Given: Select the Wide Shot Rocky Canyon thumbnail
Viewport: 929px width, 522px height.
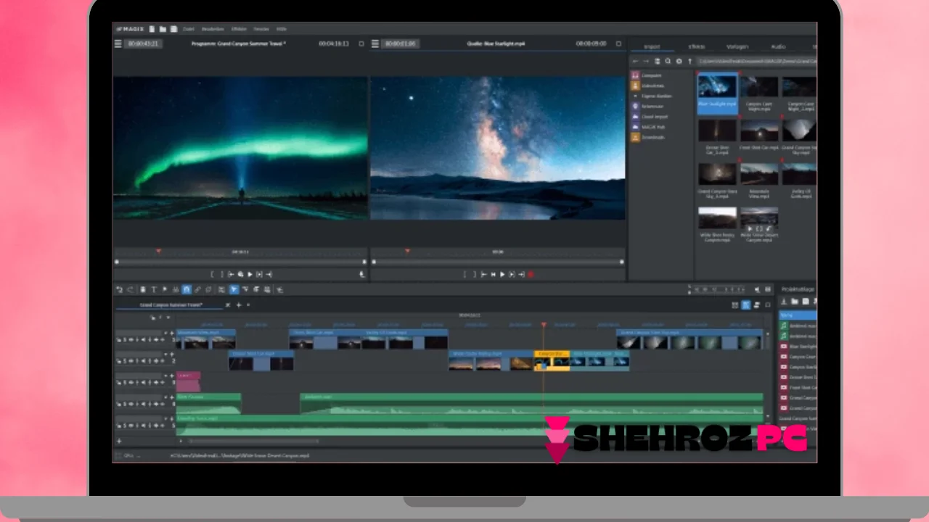Looking at the screenshot, I should [x=717, y=219].
